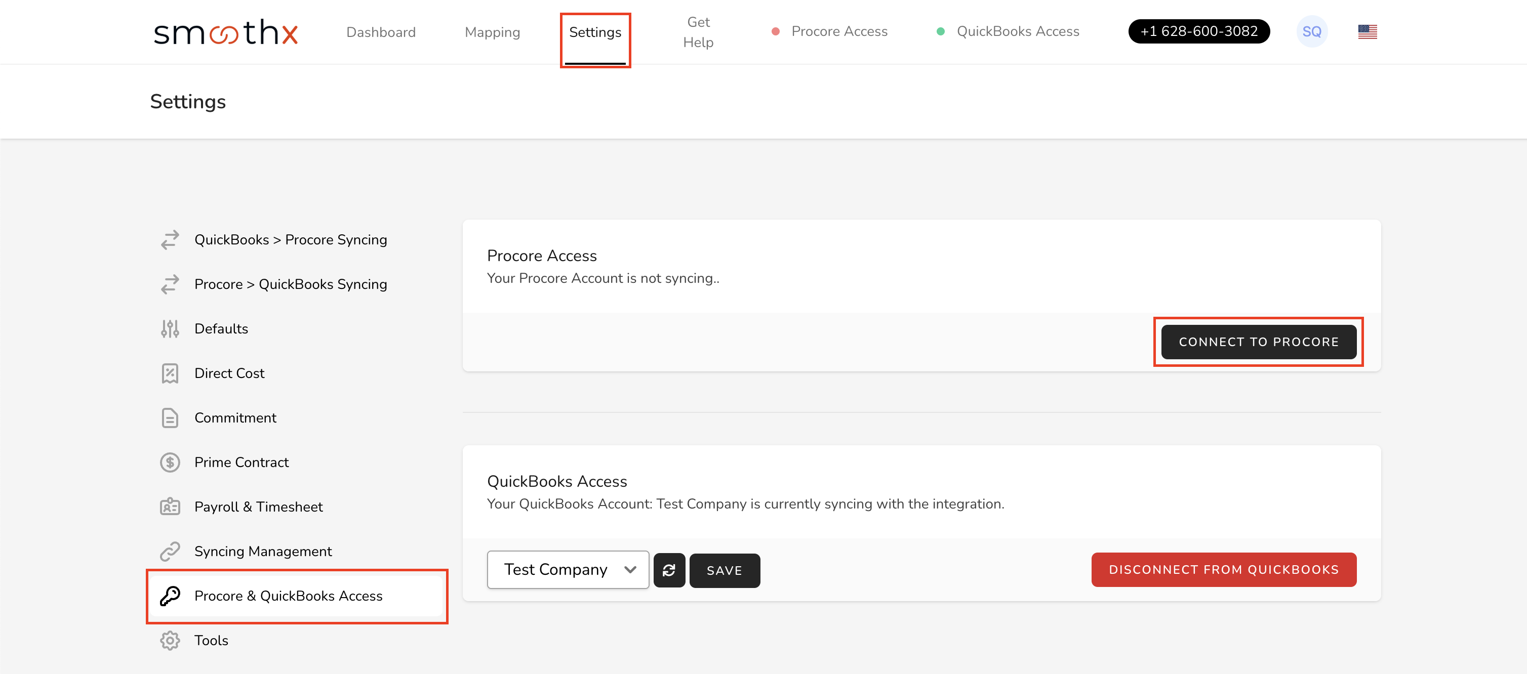Open the Prime Contract settings section

click(x=297, y=462)
